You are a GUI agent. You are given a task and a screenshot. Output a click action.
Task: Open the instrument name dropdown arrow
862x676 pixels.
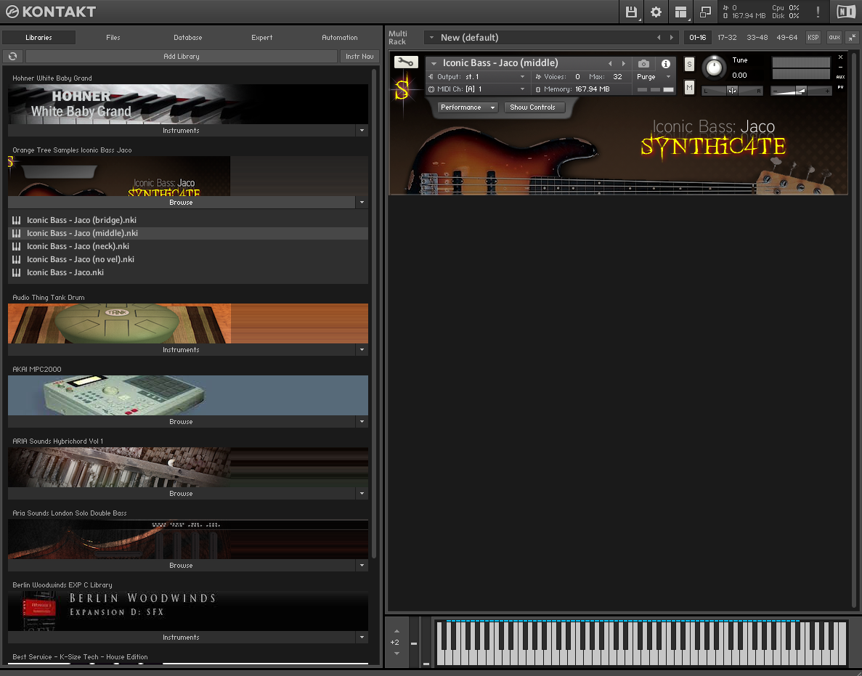[x=434, y=64]
